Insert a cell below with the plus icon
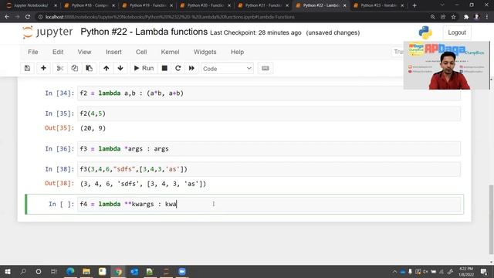494x278 pixels. coord(43,69)
